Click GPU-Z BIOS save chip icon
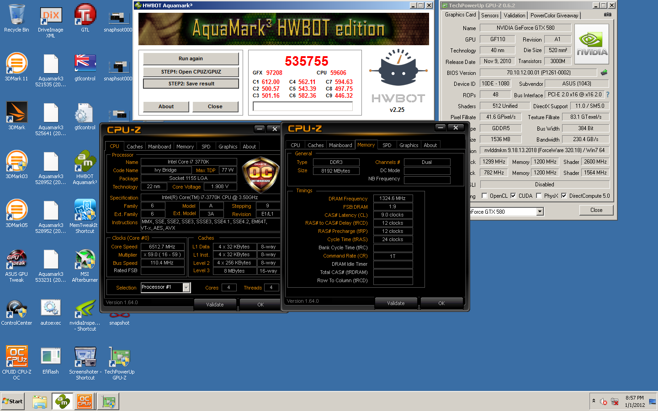 (x=604, y=72)
